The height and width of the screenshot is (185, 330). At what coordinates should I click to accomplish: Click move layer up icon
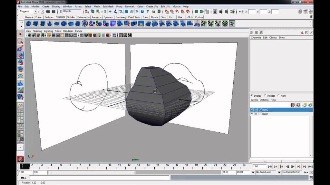tap(293, 105)
